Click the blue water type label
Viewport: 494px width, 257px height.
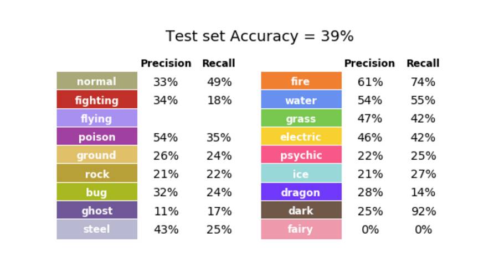pos(301,100)
